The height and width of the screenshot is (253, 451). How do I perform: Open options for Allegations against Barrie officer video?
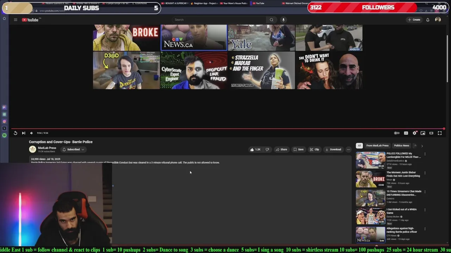(x=425, y=229)
